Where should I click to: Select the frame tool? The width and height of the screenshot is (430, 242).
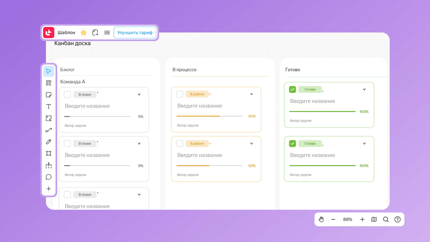click(49, 153)
